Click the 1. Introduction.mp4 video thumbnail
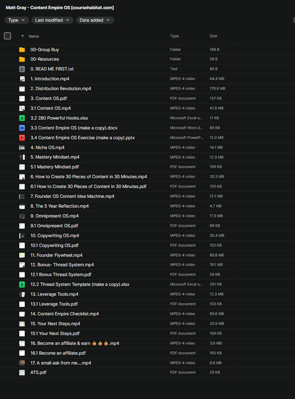Image resolution: width=295 pixels, height=399 pixels. pos(22,79)
